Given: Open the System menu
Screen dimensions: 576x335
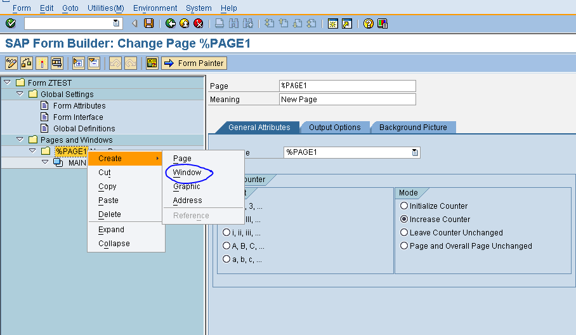Looking at the screenshot, I should click(x=199, y=8).
